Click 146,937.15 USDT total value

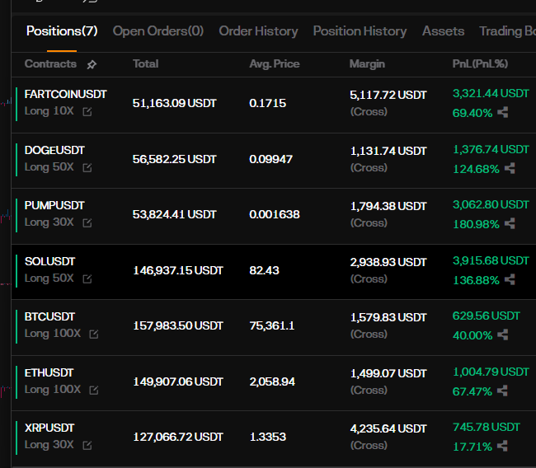coord(178,270)
